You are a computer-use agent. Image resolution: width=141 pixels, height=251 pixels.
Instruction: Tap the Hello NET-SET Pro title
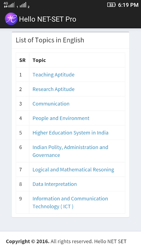[48, 19]
